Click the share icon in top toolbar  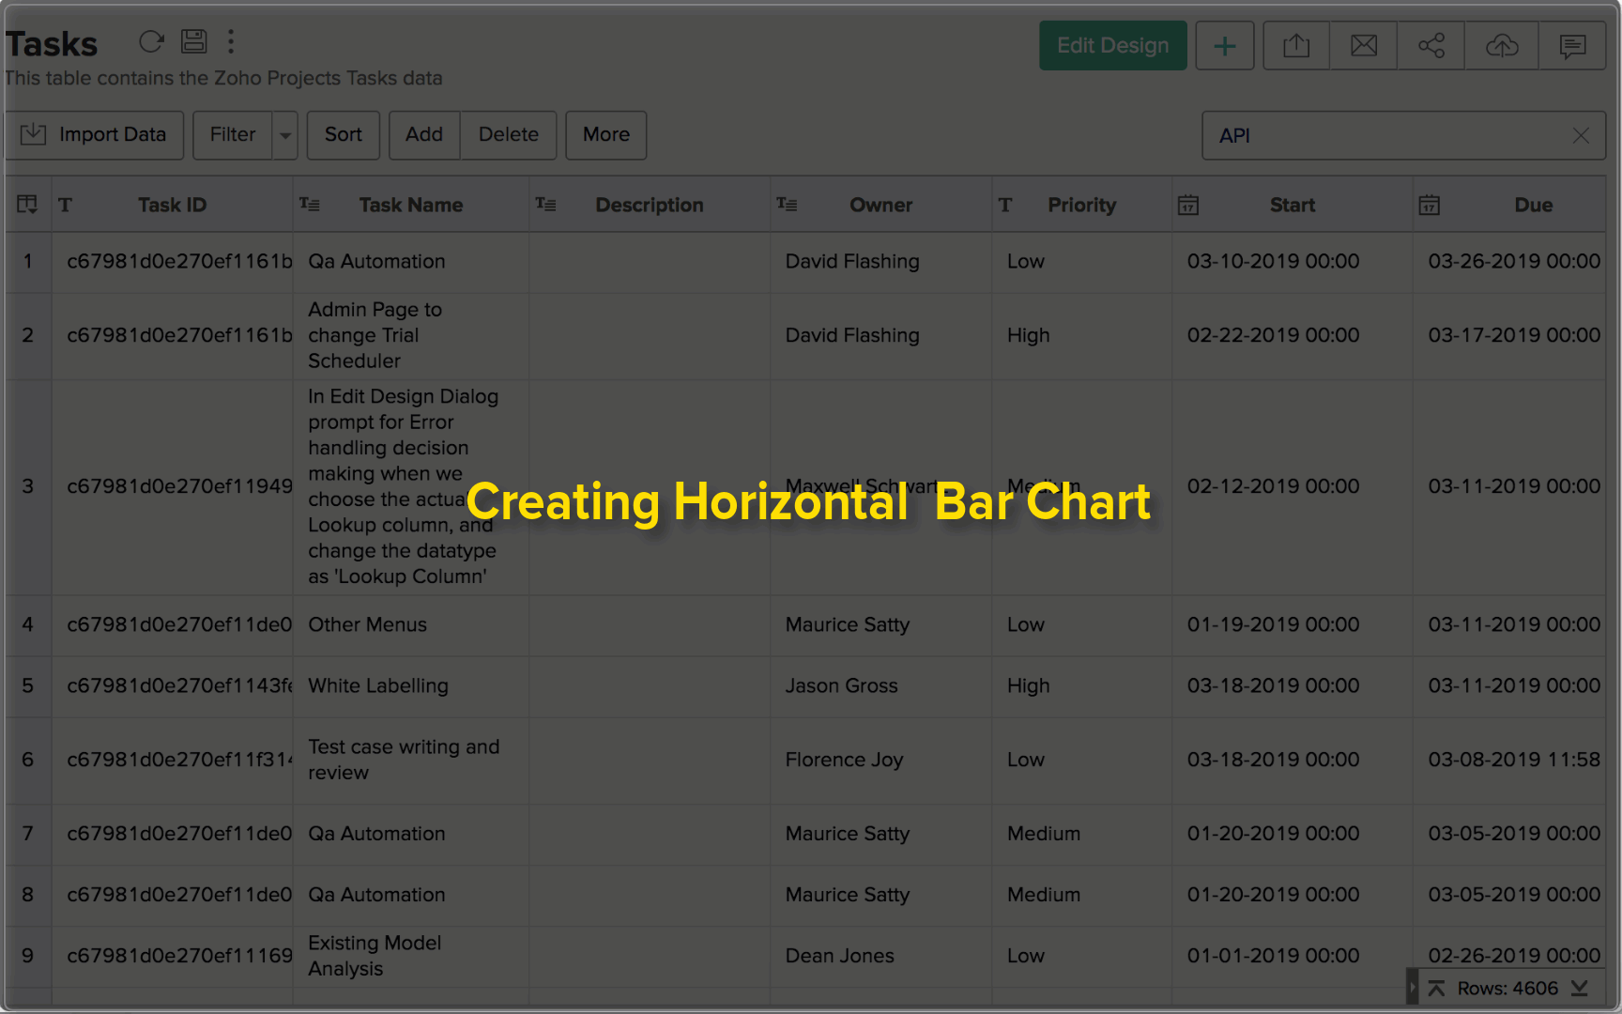click(x=1431, y=46)
